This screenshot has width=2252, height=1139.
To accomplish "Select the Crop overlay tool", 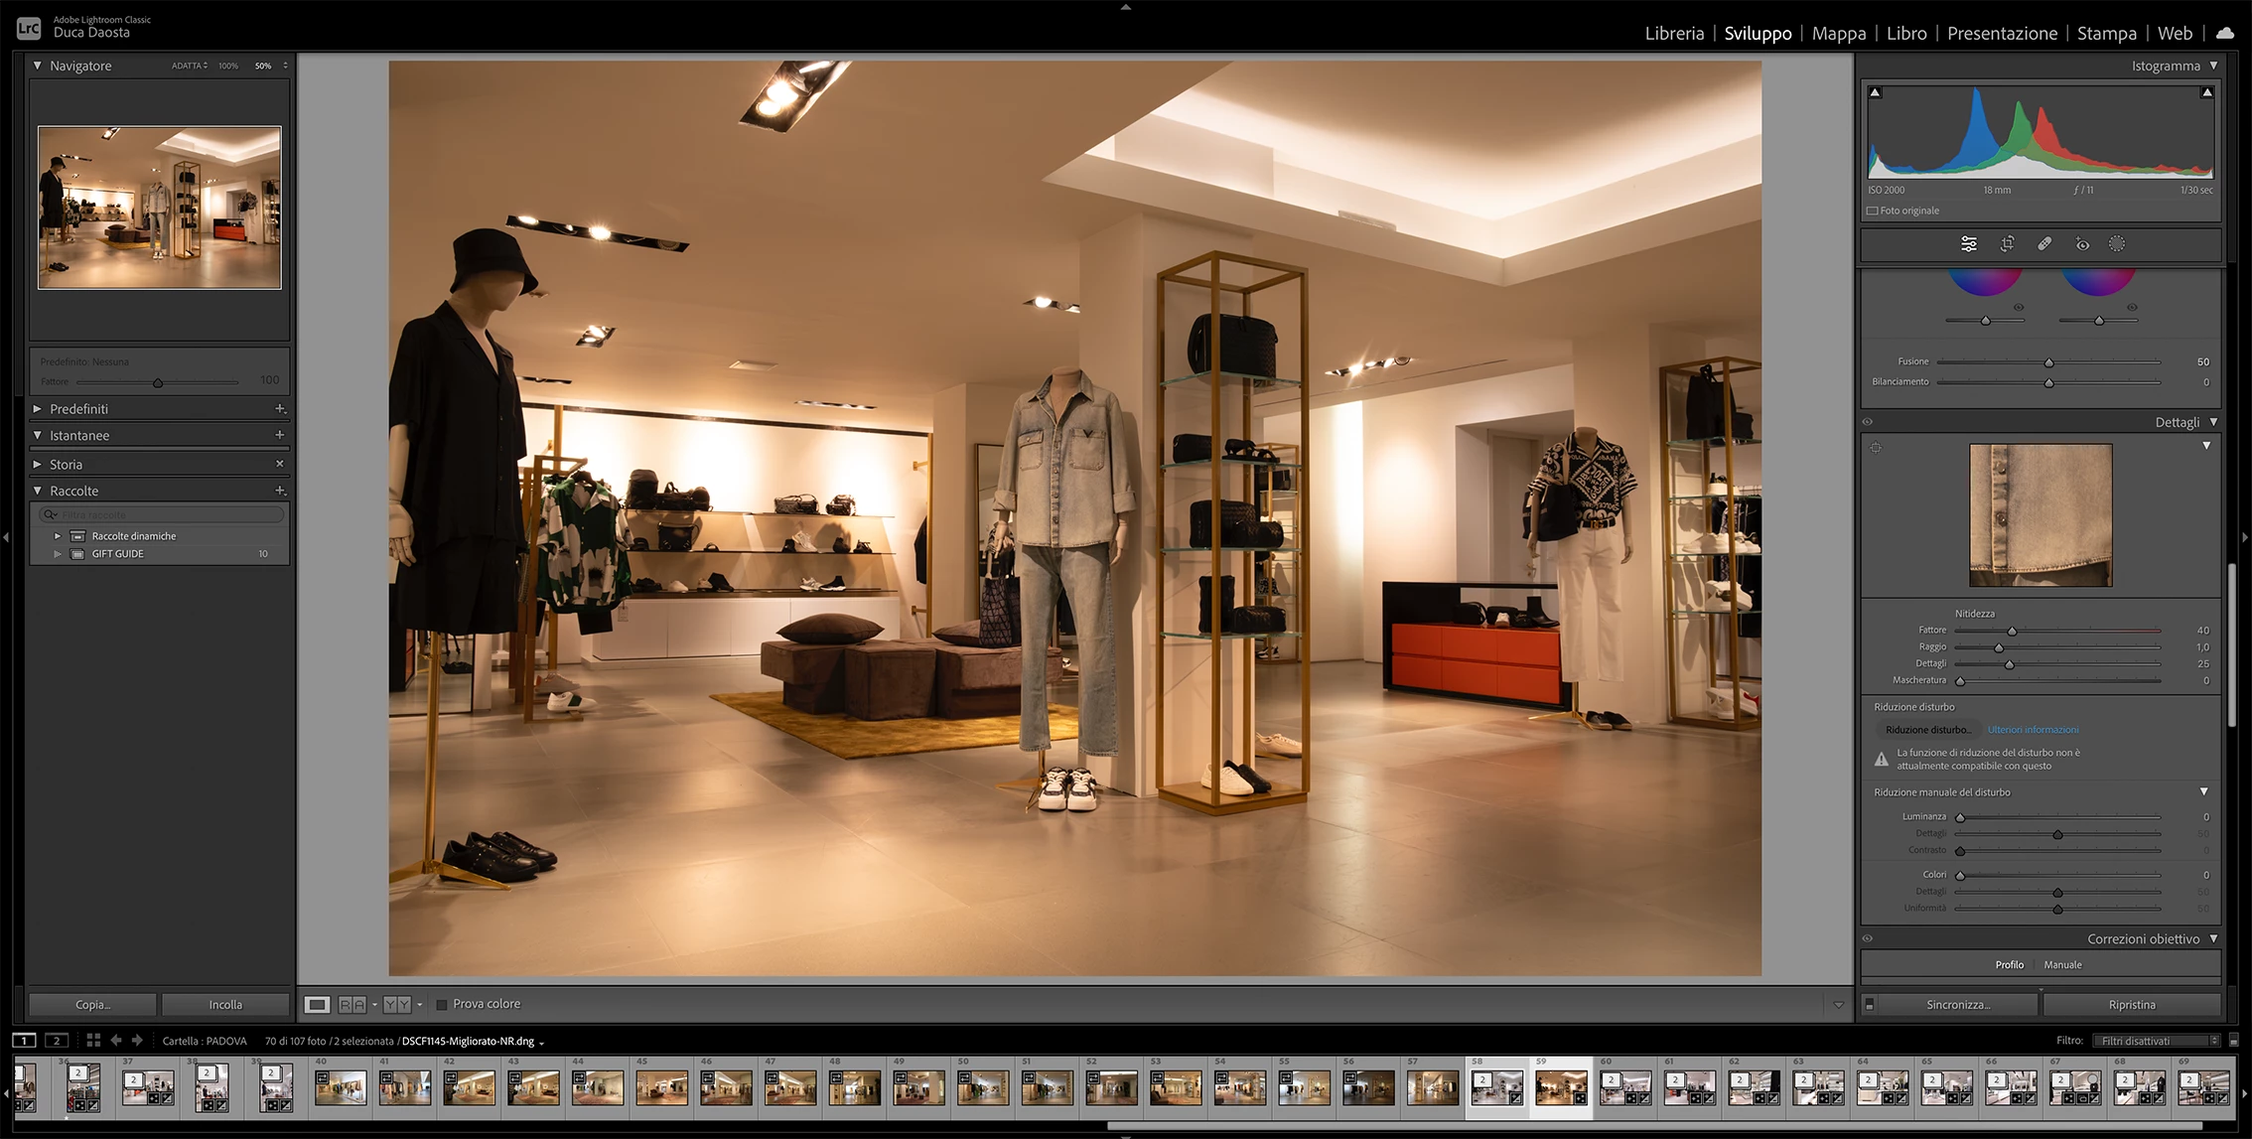I will (x=2007, y=244).
